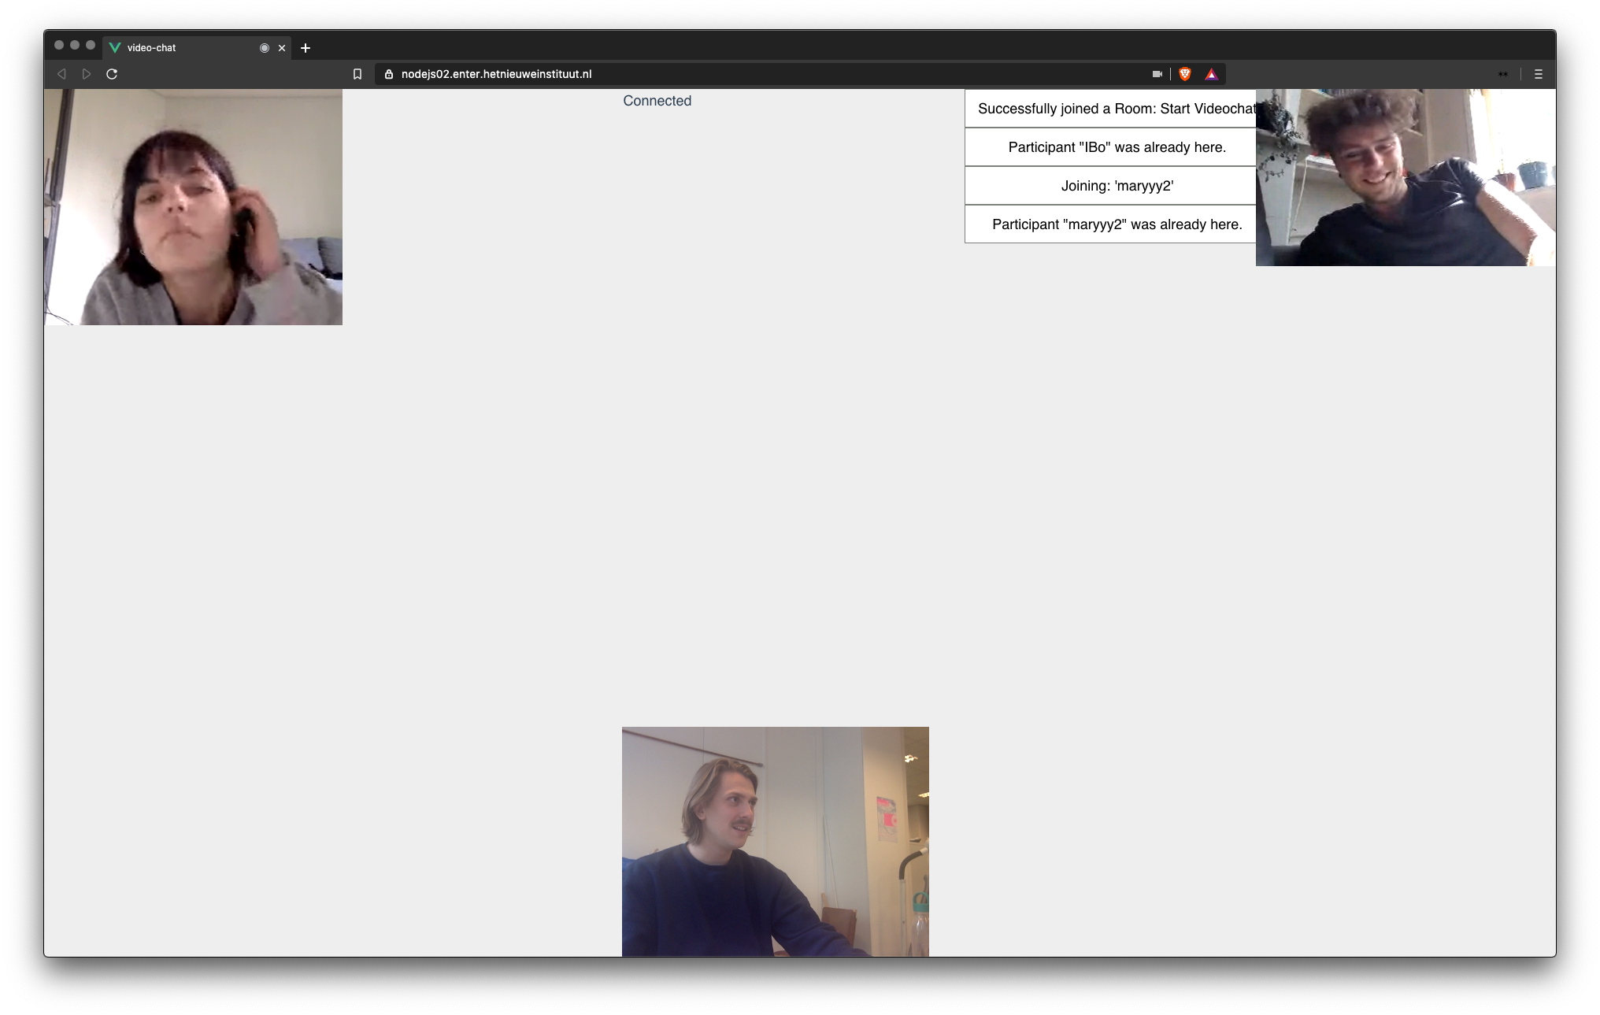The height and width of the screenshot is (1015, 1600).
Task: Go back with the browser back arrow
Action: [61, 74]
